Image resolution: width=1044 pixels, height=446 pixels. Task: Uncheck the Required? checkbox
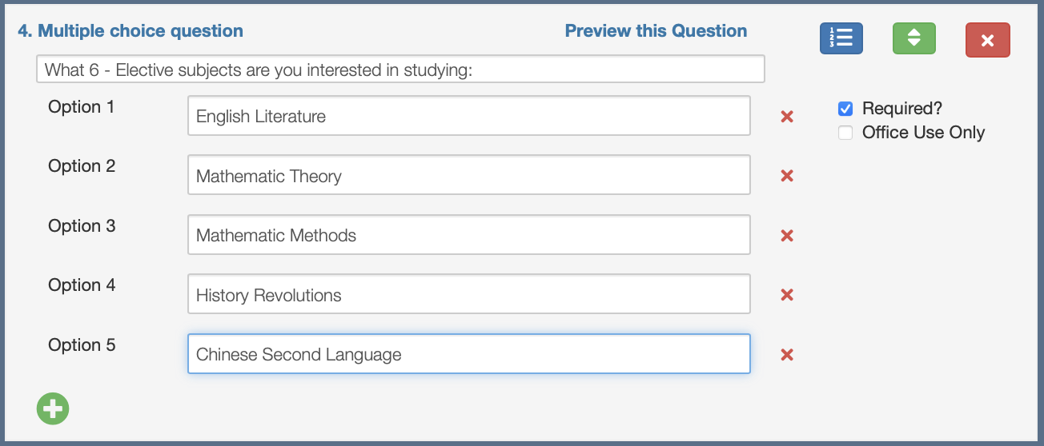pyautogui.click(x=845, y=109)
